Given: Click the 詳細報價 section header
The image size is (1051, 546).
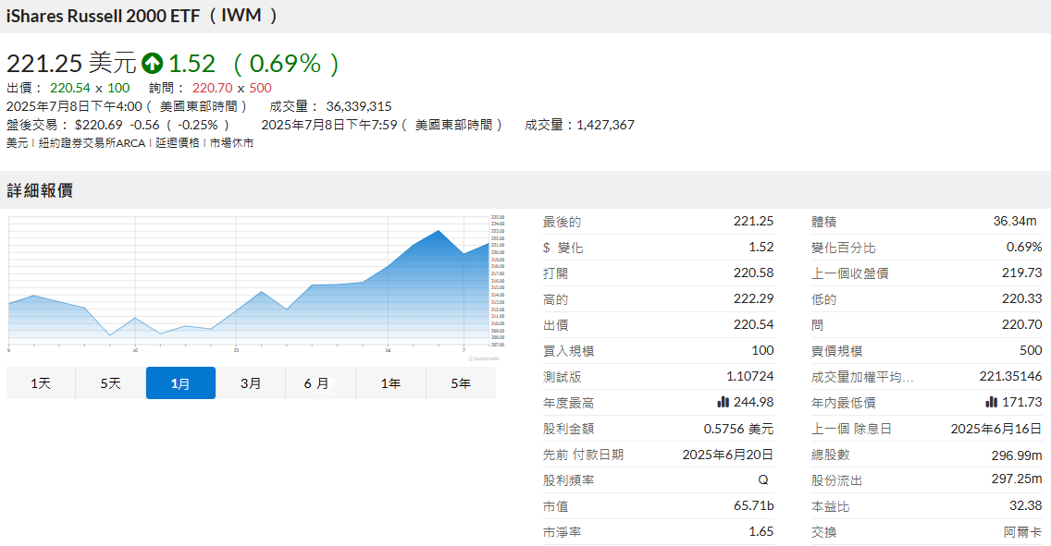Looking at the screenshot, I should pyautogui.click(x=40, y=190).
